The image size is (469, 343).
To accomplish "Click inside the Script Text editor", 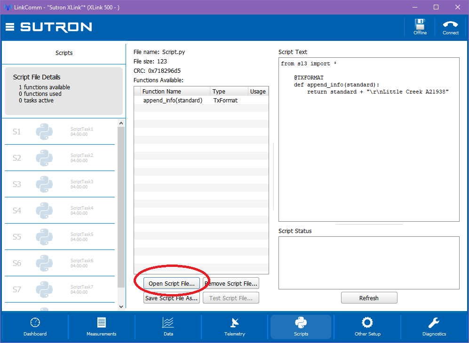I will pyautogui.click(x=369, y=140).
